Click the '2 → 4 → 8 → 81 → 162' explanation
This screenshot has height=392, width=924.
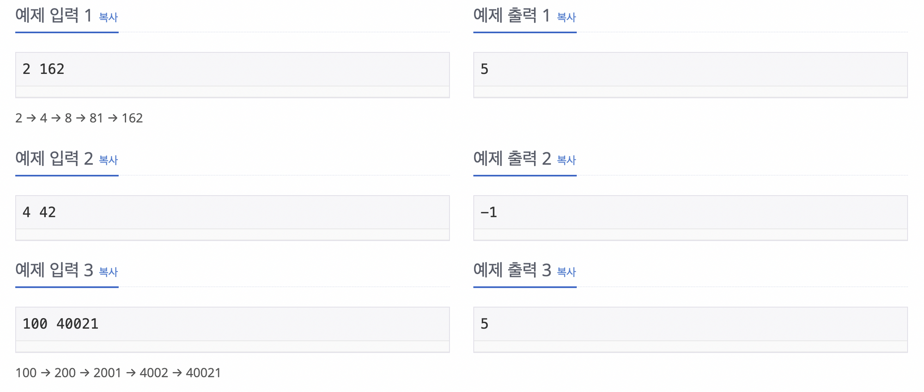(79, 118)
